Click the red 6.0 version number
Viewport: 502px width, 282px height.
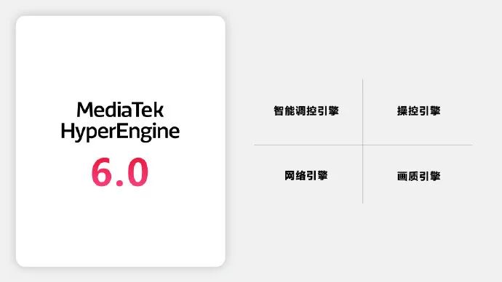coord(120,172)
